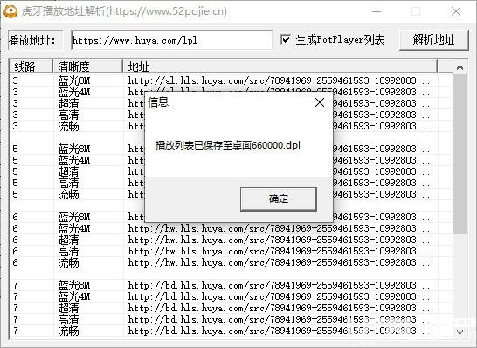477x348 pixels.
Task: Select 超清 in the line 3 group
Action: coord(68,104)
